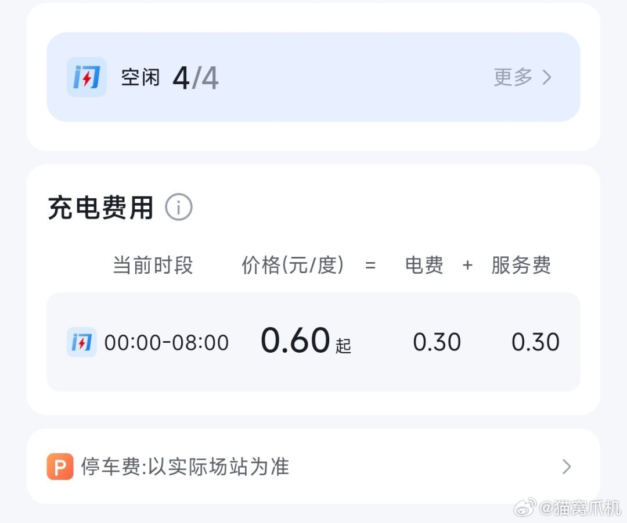The width and height of the screenshot is (627, 523).
Task: Open the 充电费用 info tooltip icon
Action: pyautogui.click(x=179, y=207)
